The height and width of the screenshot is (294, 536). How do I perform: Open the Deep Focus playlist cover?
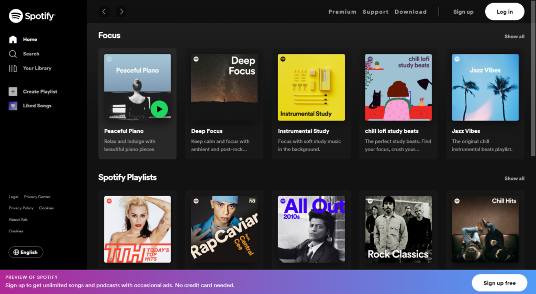tap(224, 87)
